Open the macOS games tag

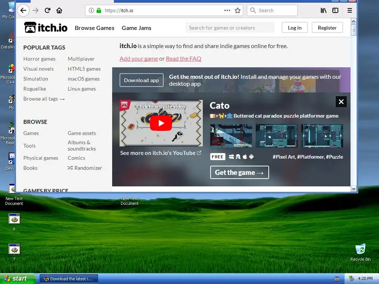84,79
